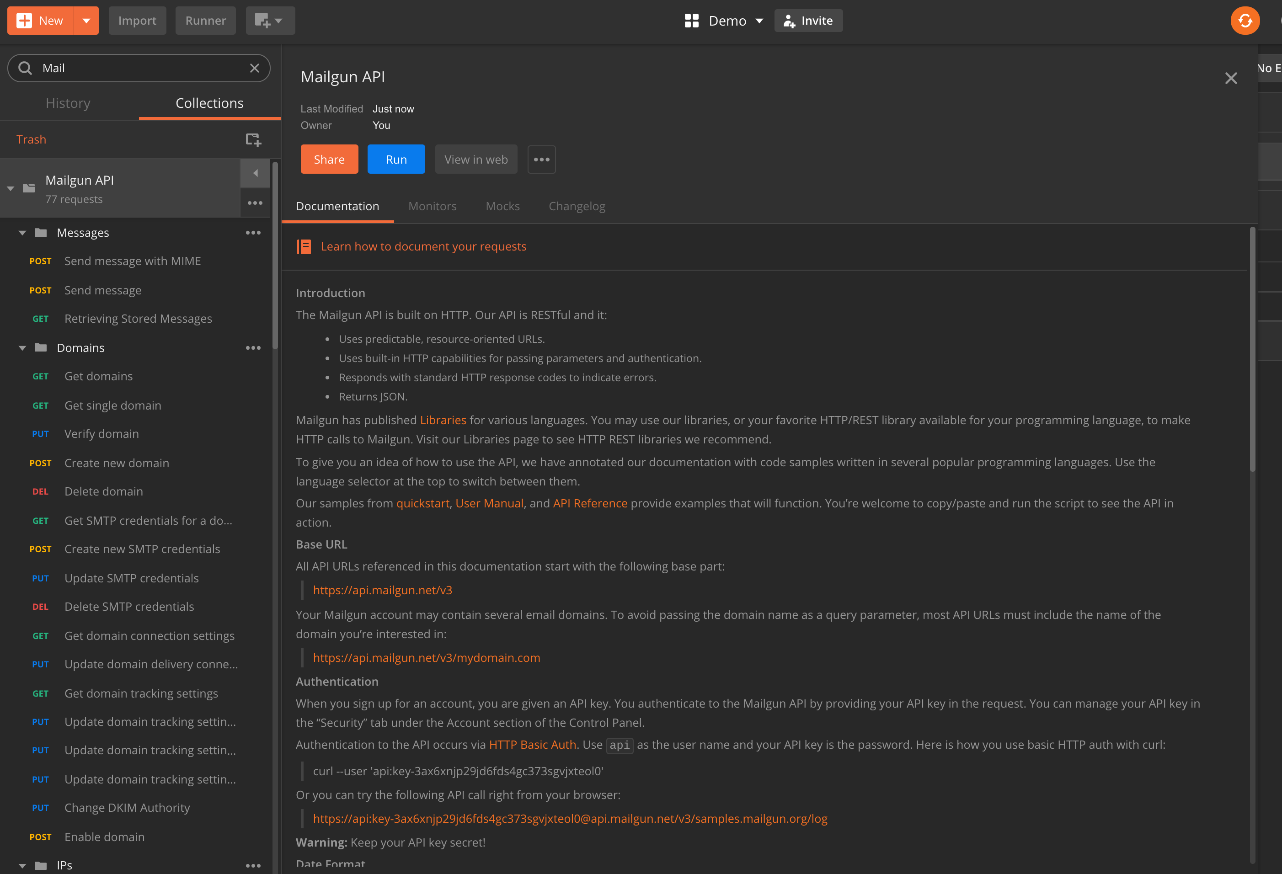Collapse the collection details panel arrow

point(255,173)
